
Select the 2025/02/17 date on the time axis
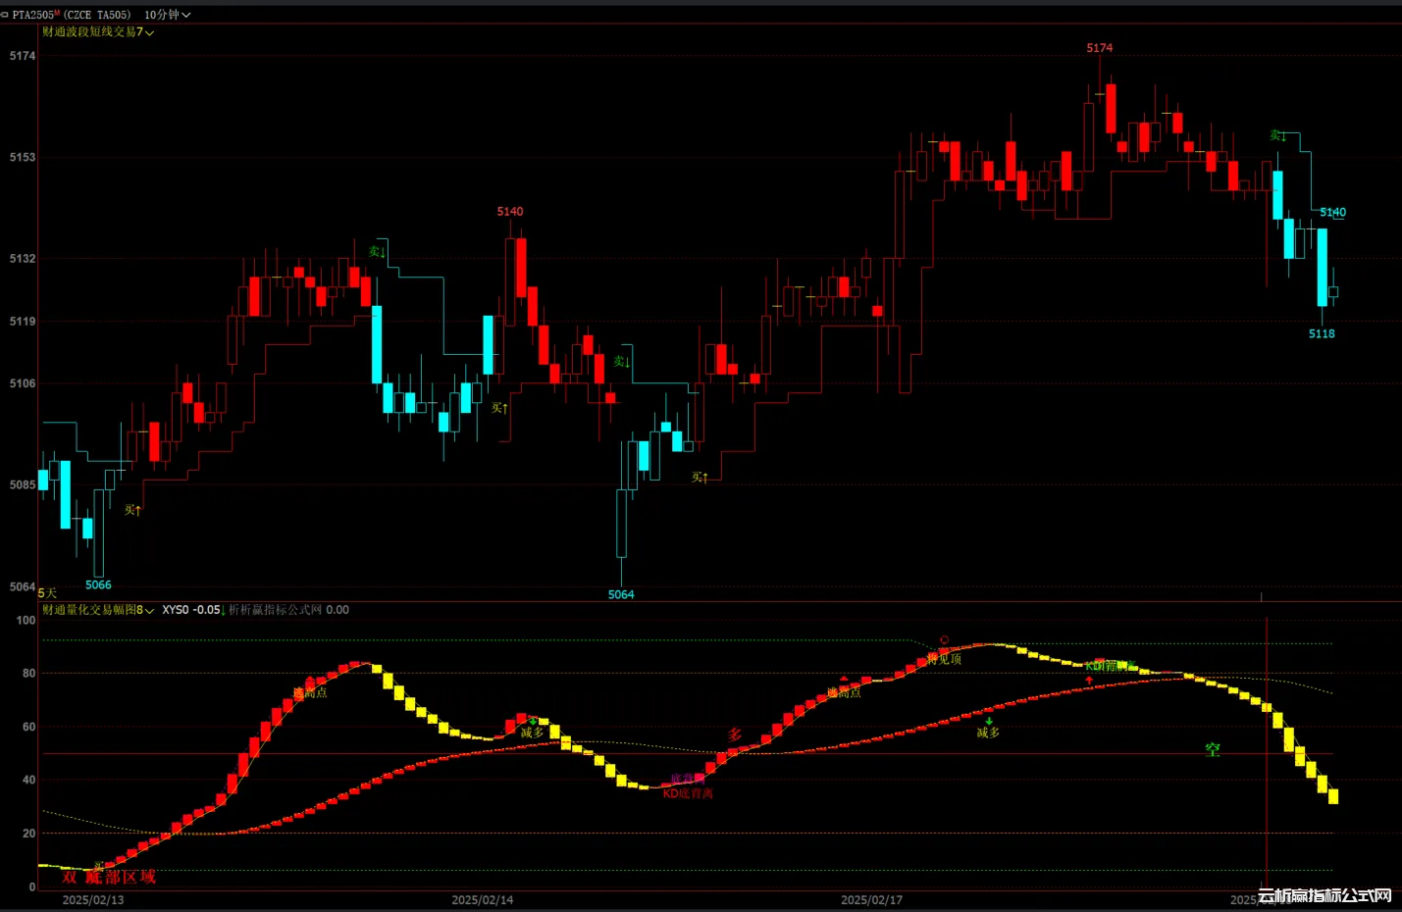pyautogui.click(x=871, y=900)
